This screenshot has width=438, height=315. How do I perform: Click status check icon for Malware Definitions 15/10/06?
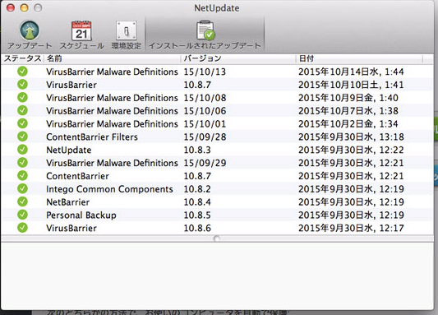pyautogui.click(x=22, y=110)
